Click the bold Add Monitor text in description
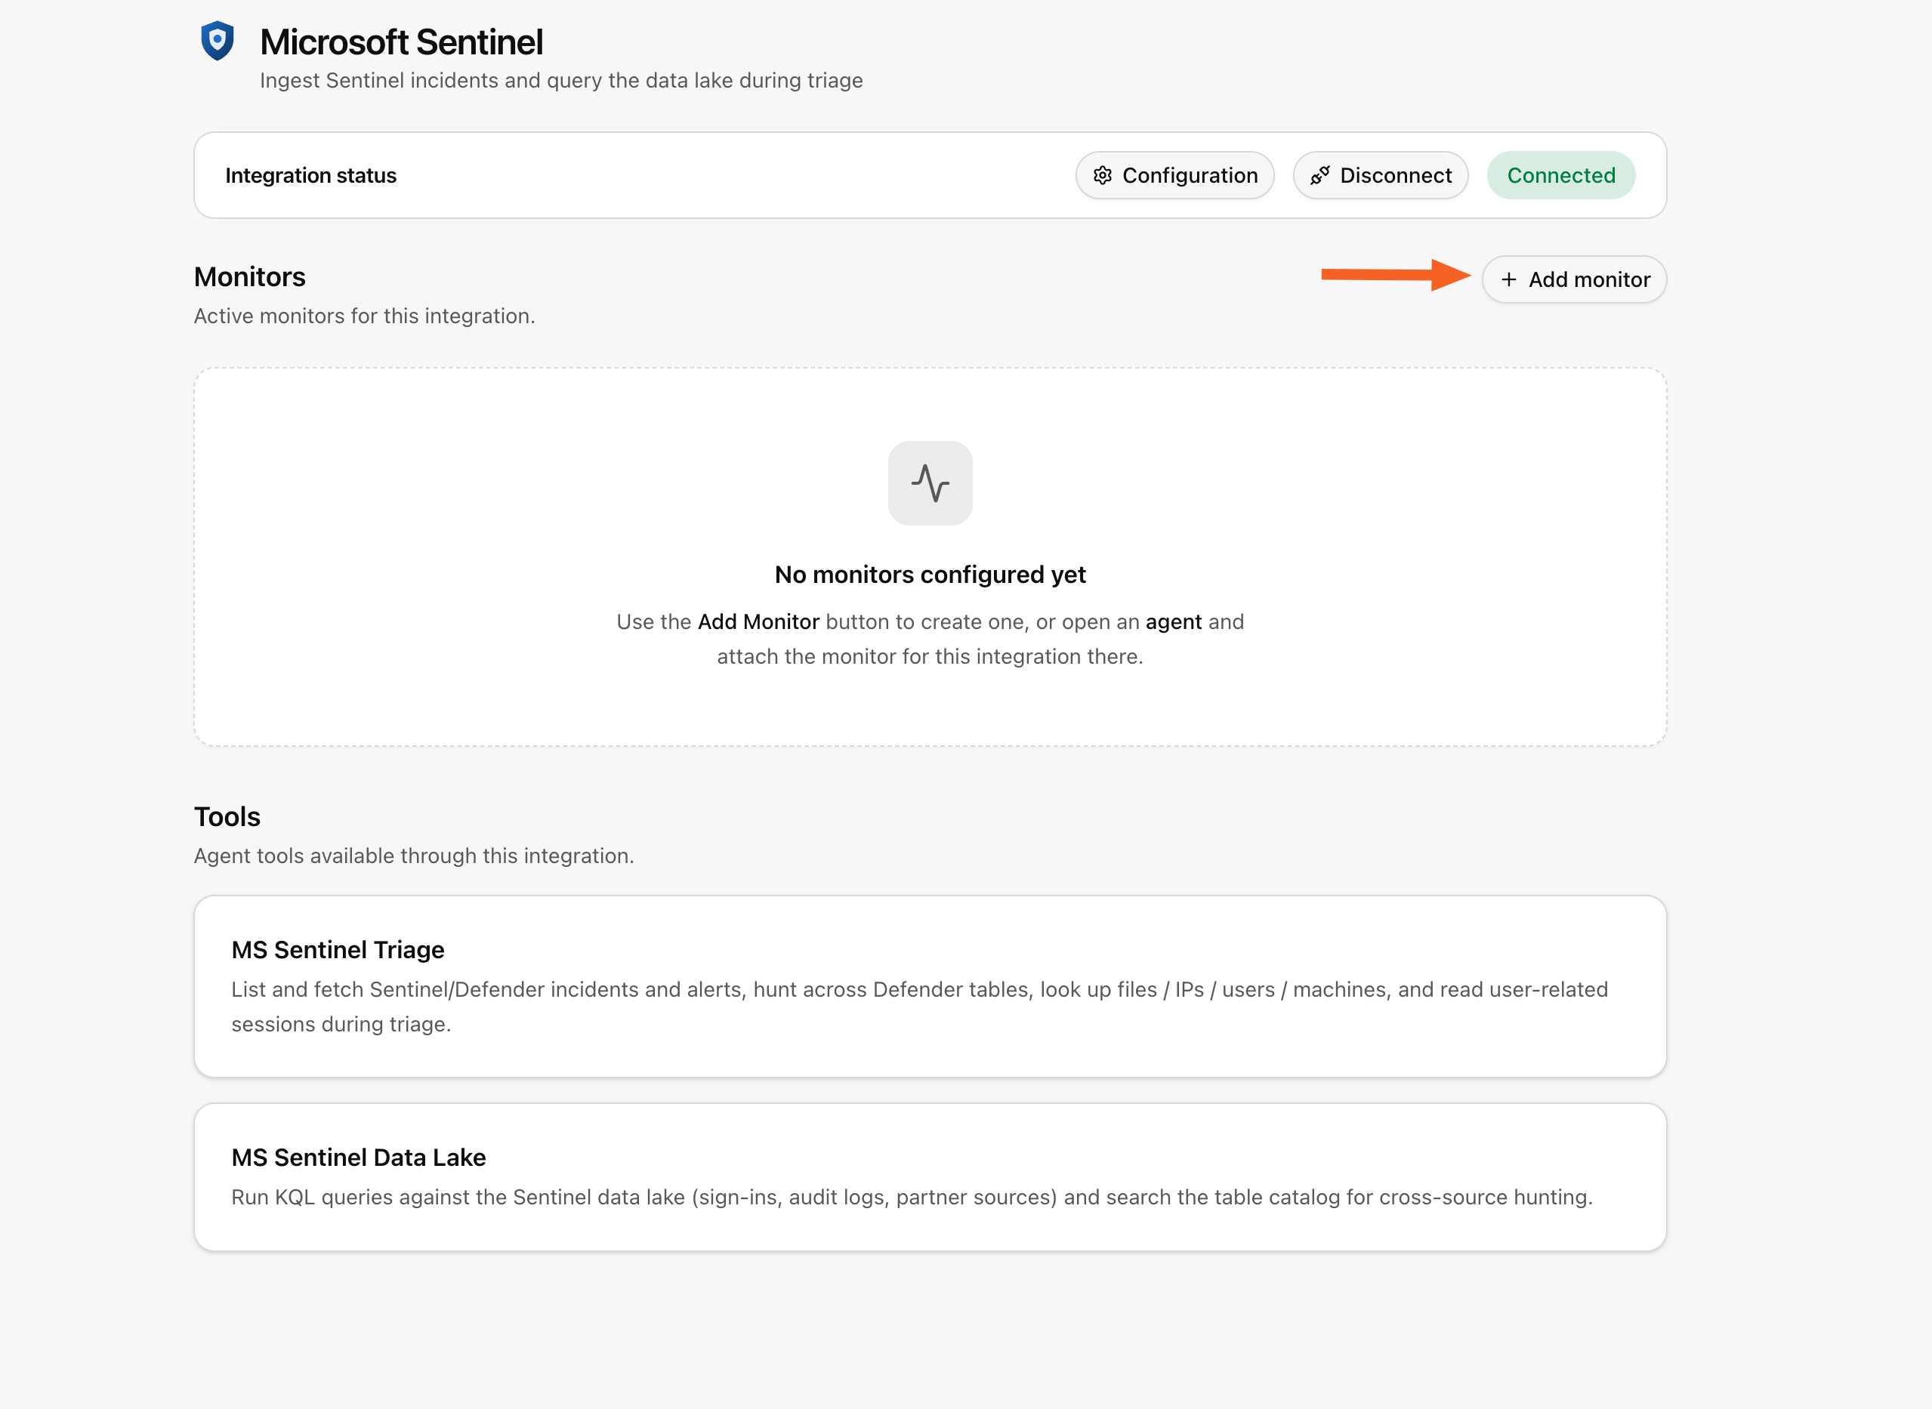1932x1409 pixels. (758, 621)
